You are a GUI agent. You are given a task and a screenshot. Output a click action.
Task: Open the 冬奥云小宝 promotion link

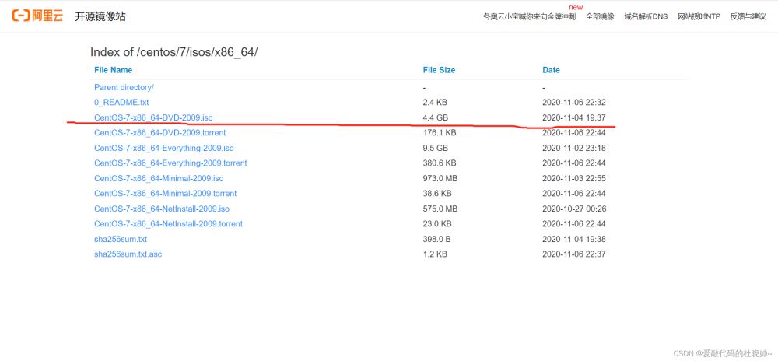coord(529,16)
